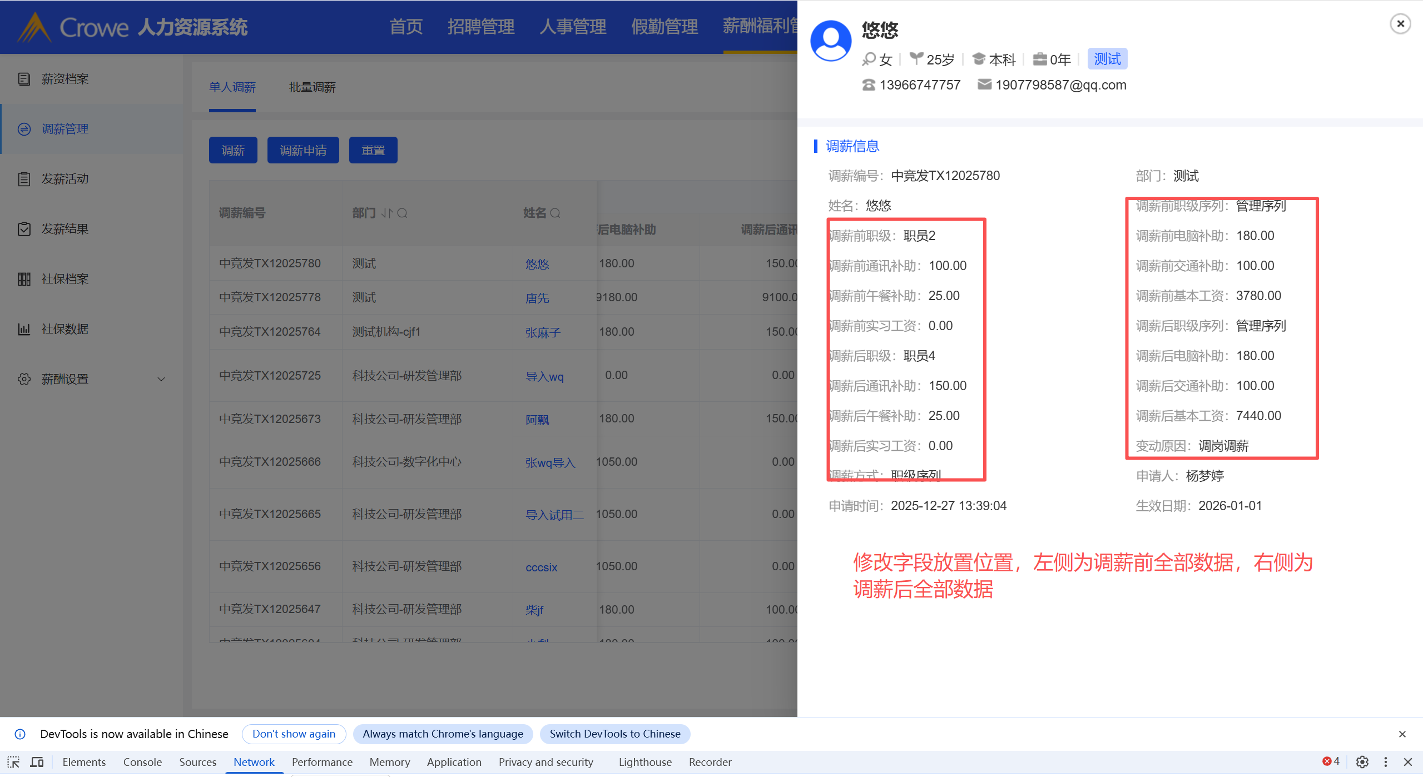Viewport: 1423px width, 777px height.
Task: Expand the 薪酬设置 menu chevron
Action: coord(161,379)
